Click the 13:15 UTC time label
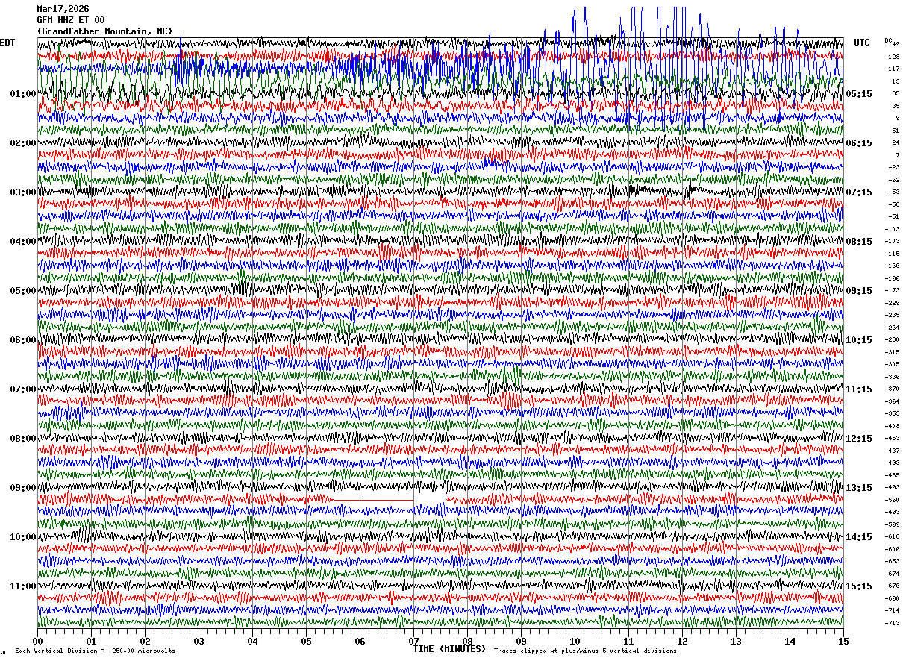 [x=859, y=488]
